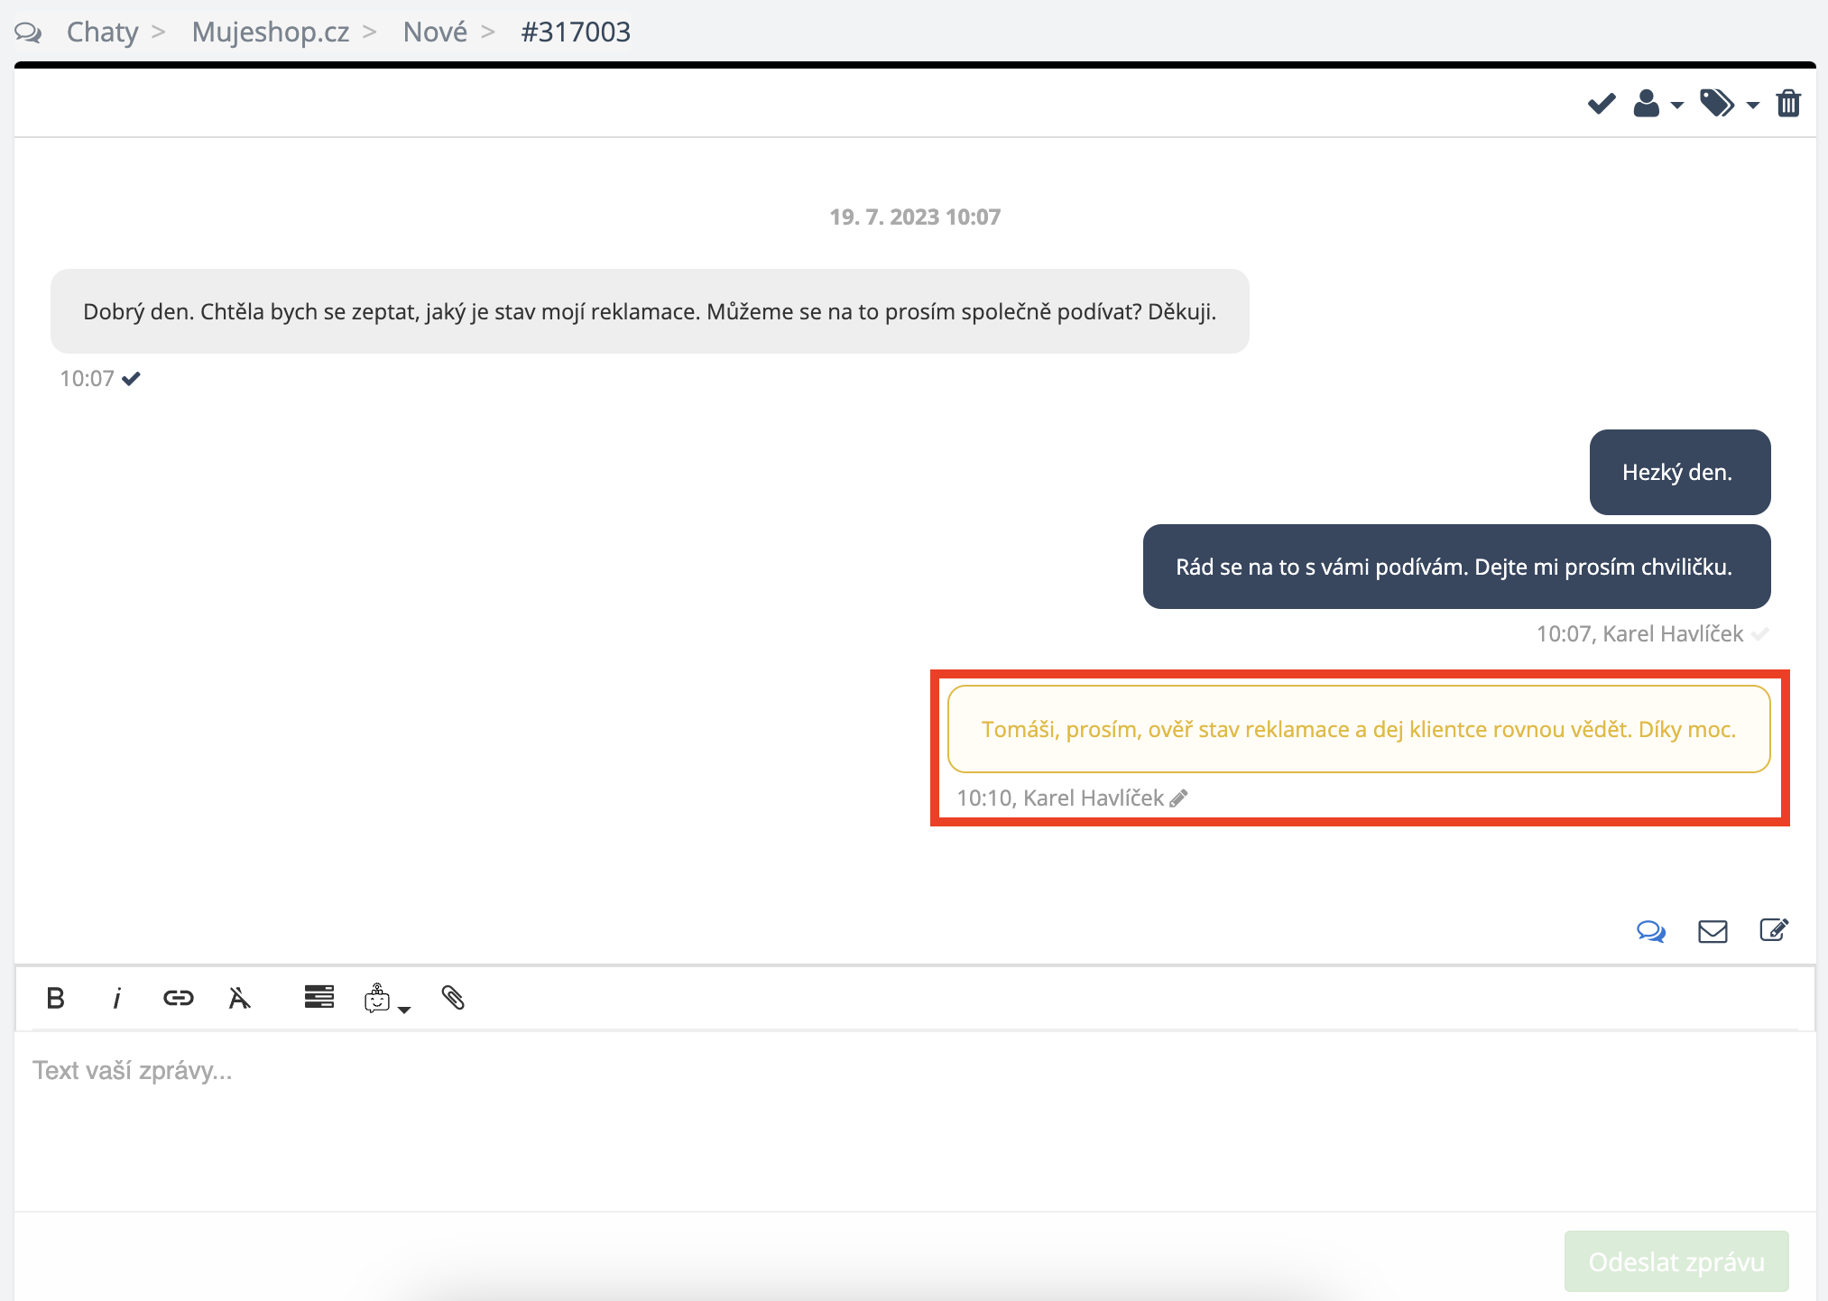Navigate to Nové chats breadcrumb
Image resolution: width=1828 pixels, height=1301 pixels.
point(435,32)
